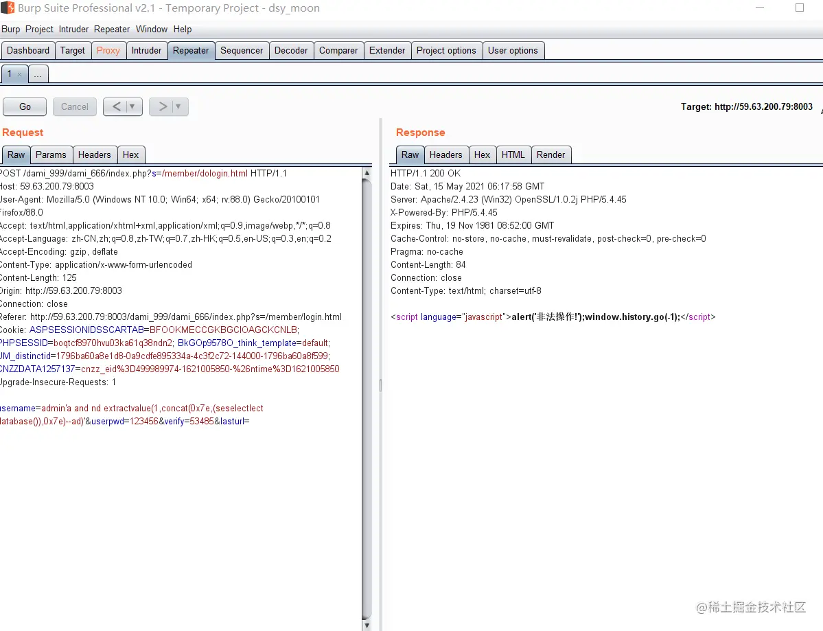Select the Raw tab in the Request panel

tap(16, 155)
